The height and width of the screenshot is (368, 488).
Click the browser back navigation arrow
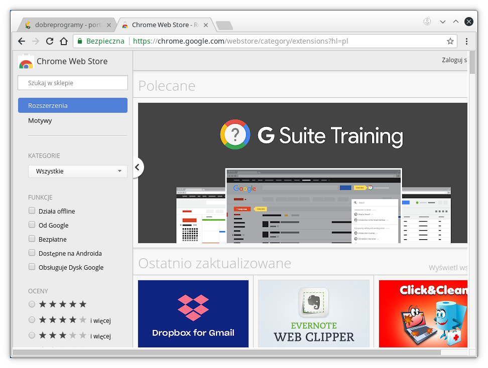click(21, 41)
